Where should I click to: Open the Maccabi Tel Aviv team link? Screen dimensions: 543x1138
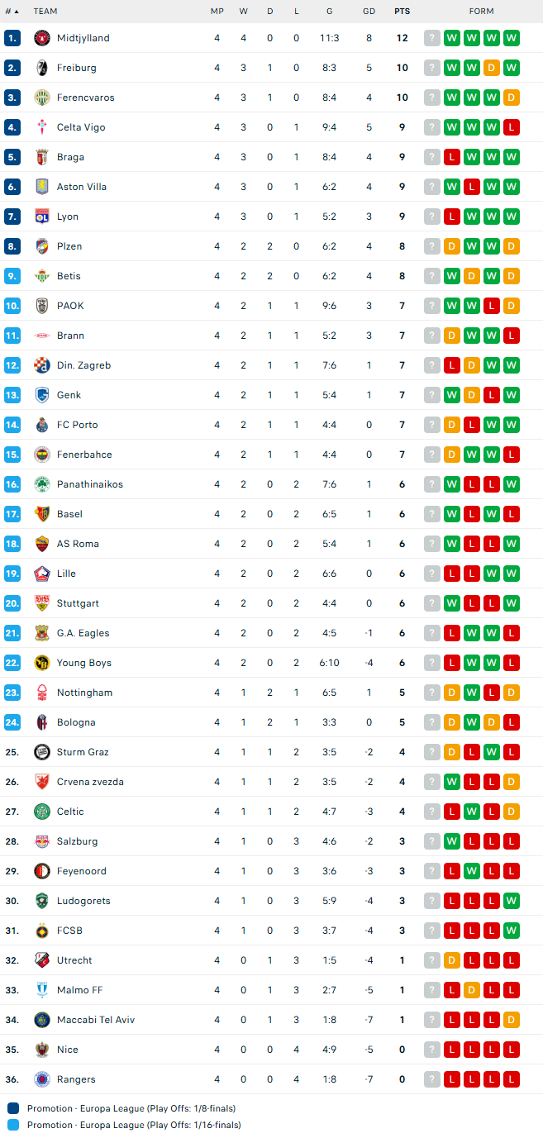click(x=95, y=1020)
